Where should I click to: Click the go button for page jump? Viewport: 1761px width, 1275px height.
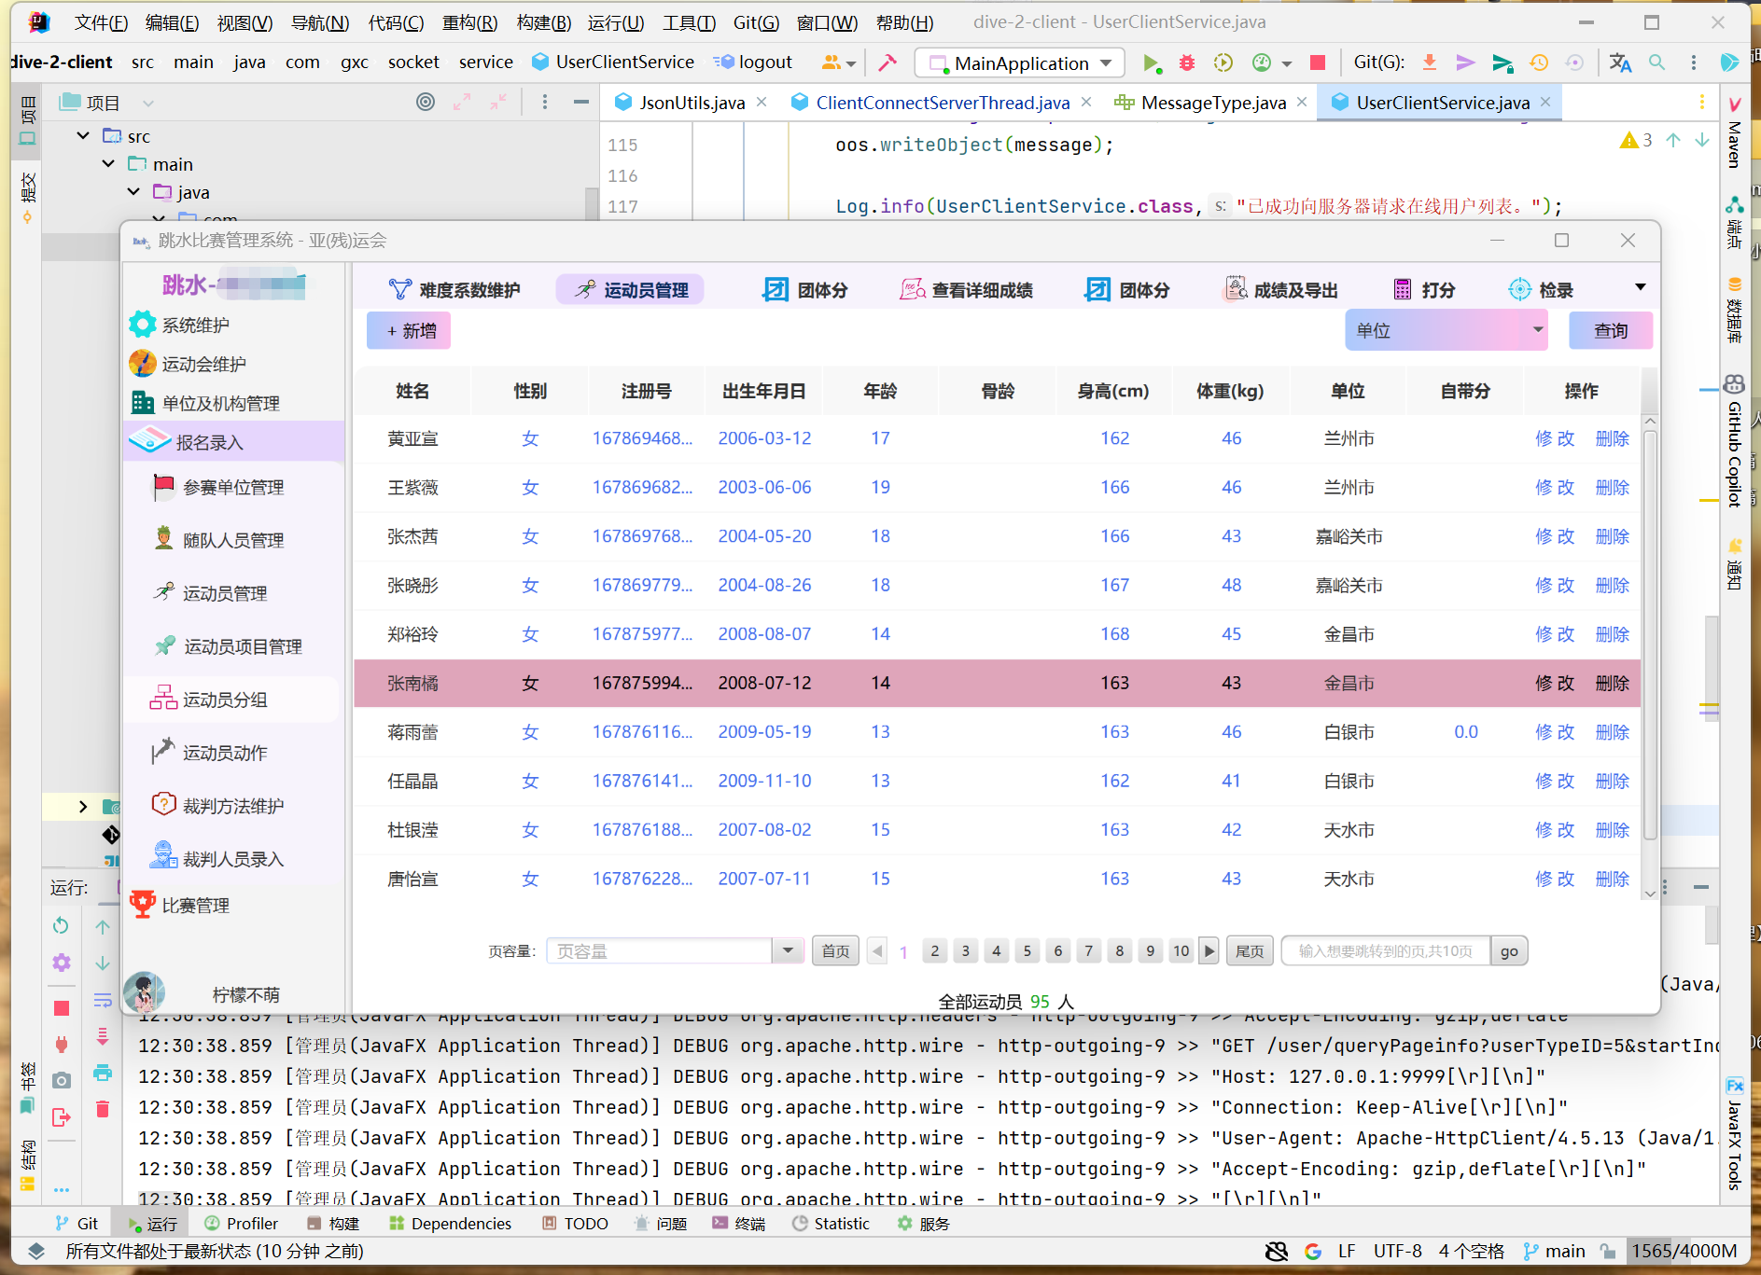1508,950
